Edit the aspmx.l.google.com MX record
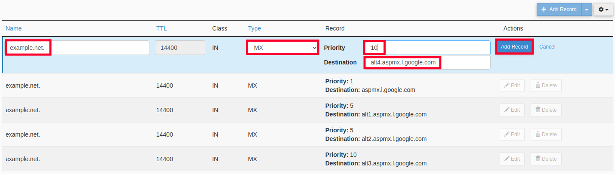 (512, 85)
